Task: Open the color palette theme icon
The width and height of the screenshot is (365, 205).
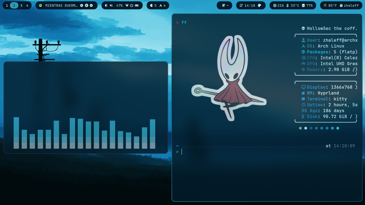Action: 259,5
